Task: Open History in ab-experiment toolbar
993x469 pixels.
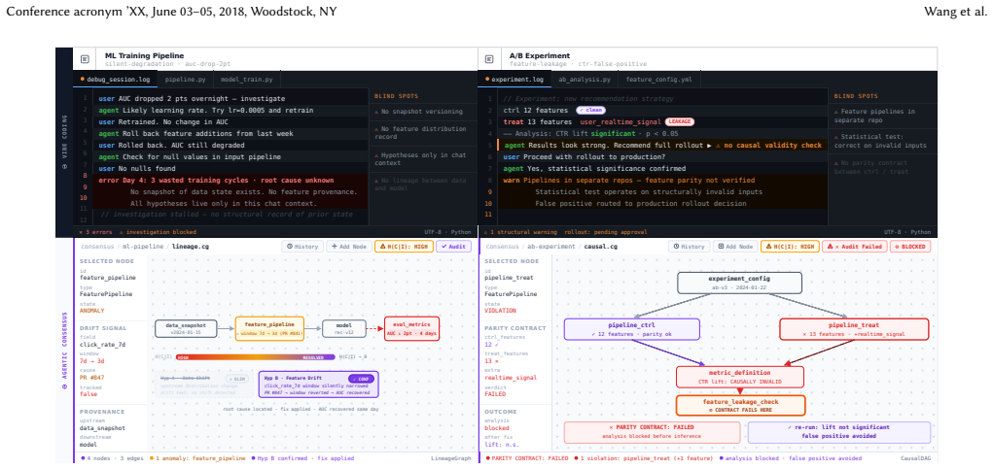Action: [690, 247]
